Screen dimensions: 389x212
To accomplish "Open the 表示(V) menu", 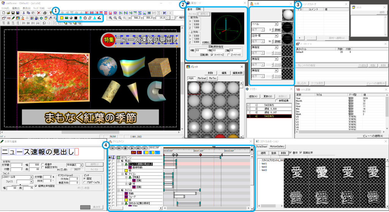I will click(27, 8).
